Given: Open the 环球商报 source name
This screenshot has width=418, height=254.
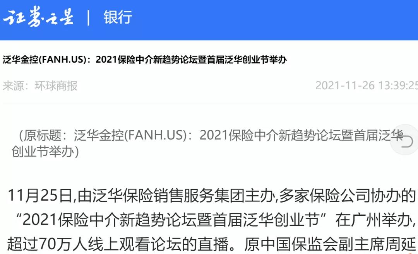Looking at the screenshot, I should (56, 86).
